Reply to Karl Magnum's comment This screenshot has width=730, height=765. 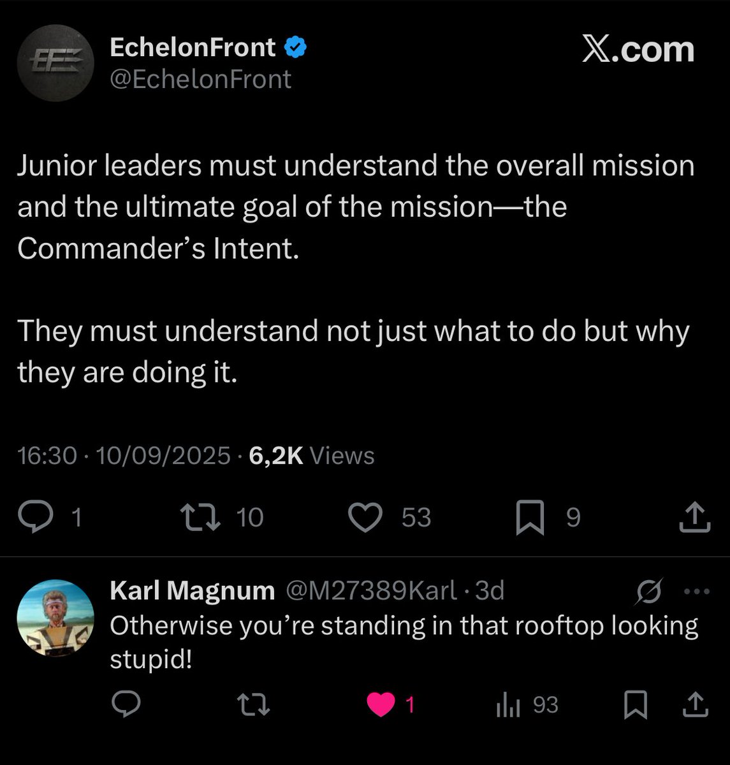(126, 704)
